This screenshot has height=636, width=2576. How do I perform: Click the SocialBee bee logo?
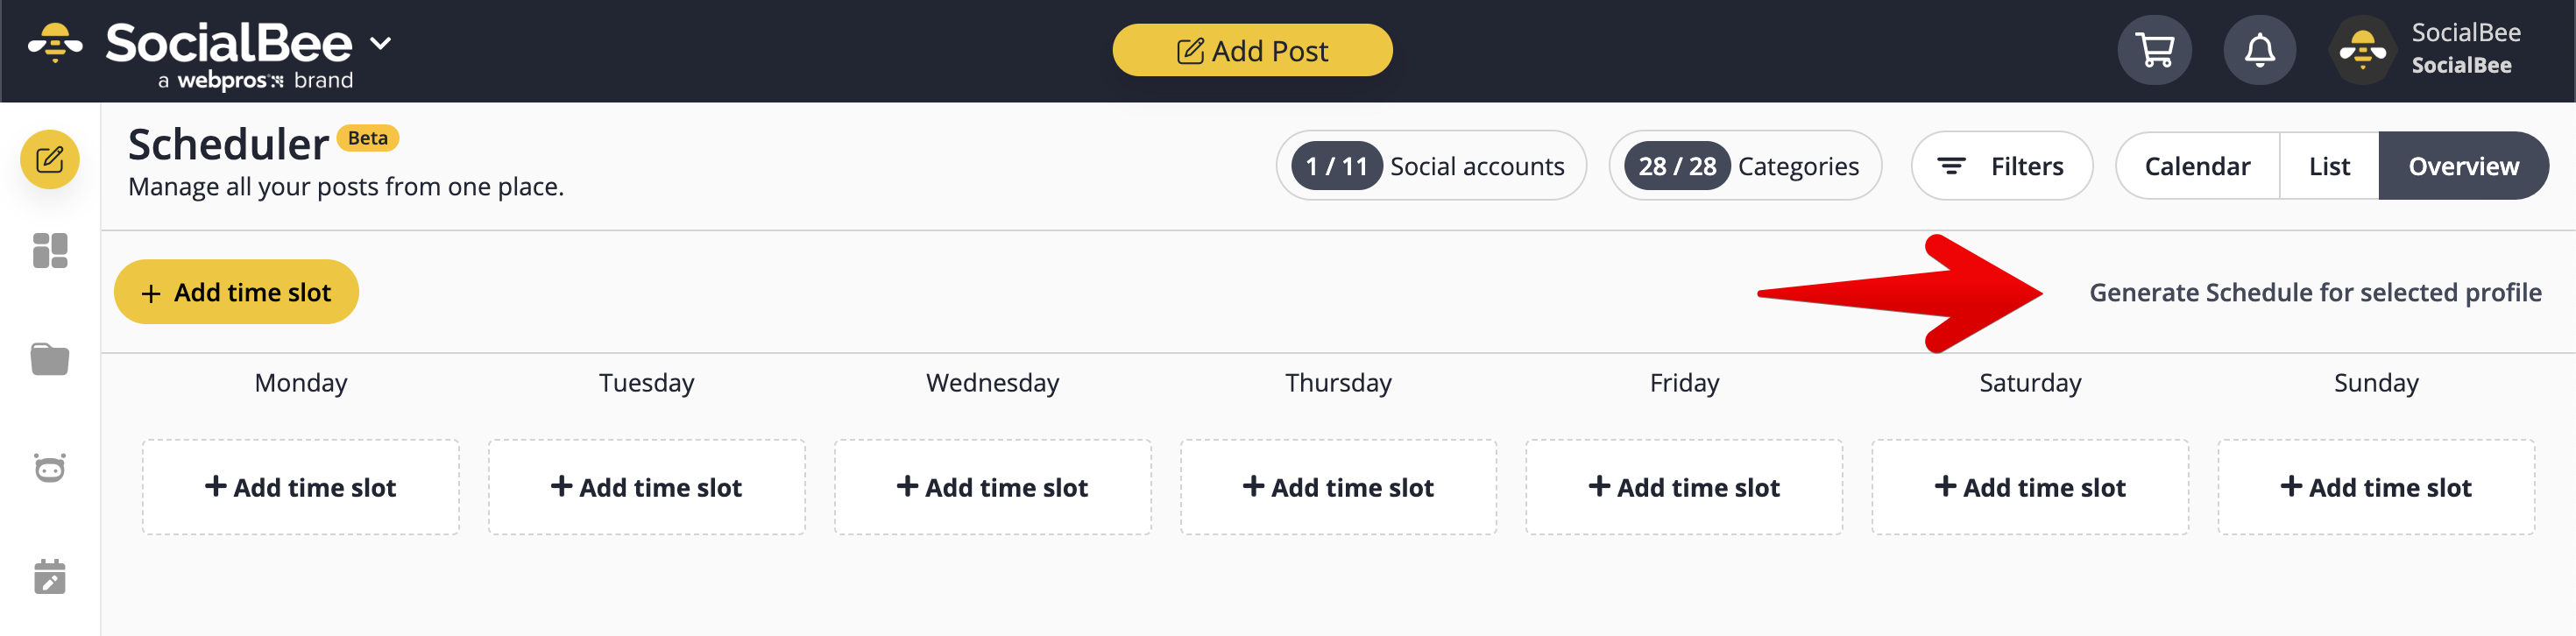point(55,44)
